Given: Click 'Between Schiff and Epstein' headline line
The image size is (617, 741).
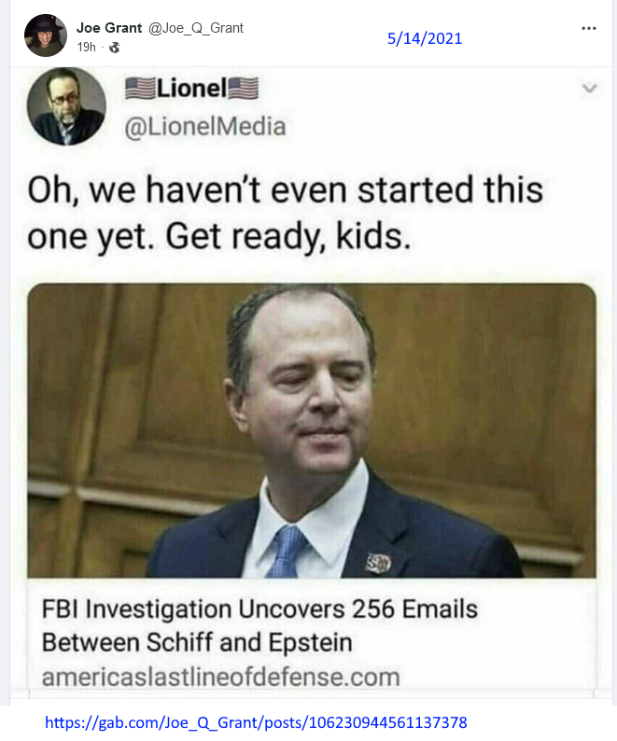Looking at the screenshot, I should pyautogui.click(x=197, y=643).
